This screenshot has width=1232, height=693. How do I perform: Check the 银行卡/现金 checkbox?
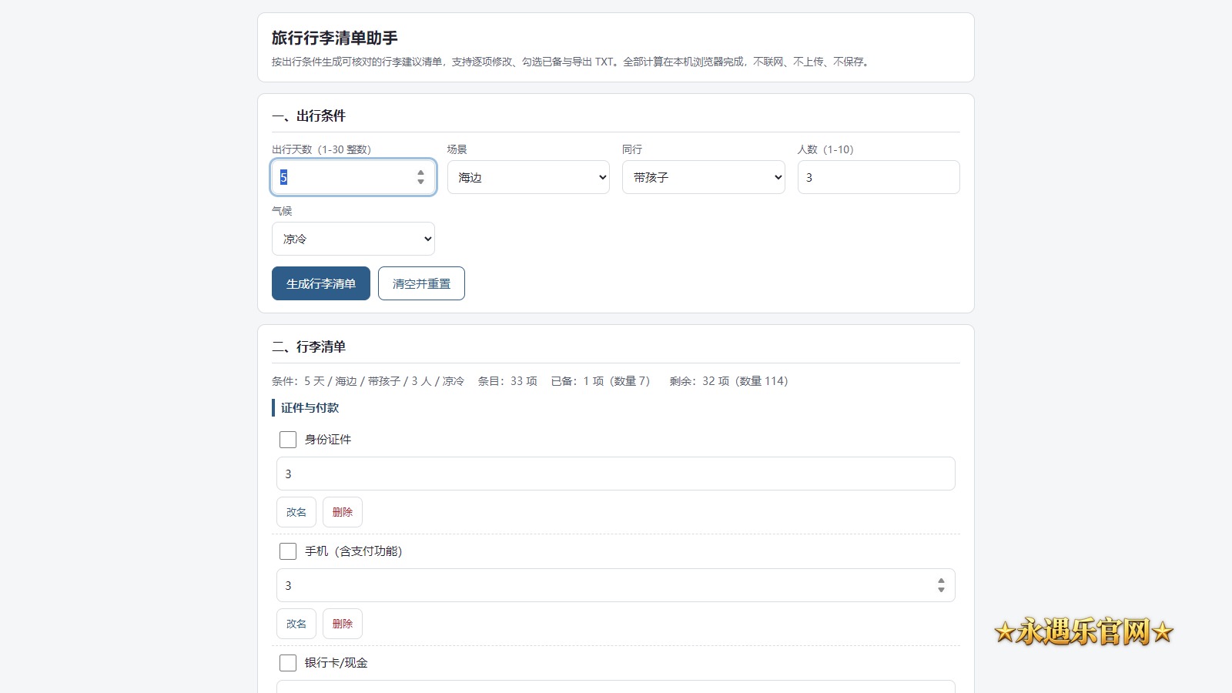coord(288,663)
